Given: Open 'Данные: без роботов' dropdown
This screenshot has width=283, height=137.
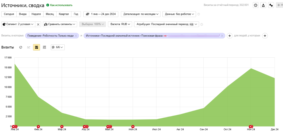Looking at the screenshot, I should point(179,14).
